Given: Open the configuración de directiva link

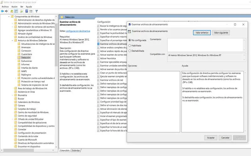Looking at the screenshot, I should pos(78,31).
